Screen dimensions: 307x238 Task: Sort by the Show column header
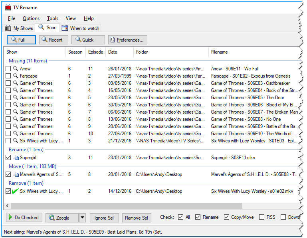[34, 52]
